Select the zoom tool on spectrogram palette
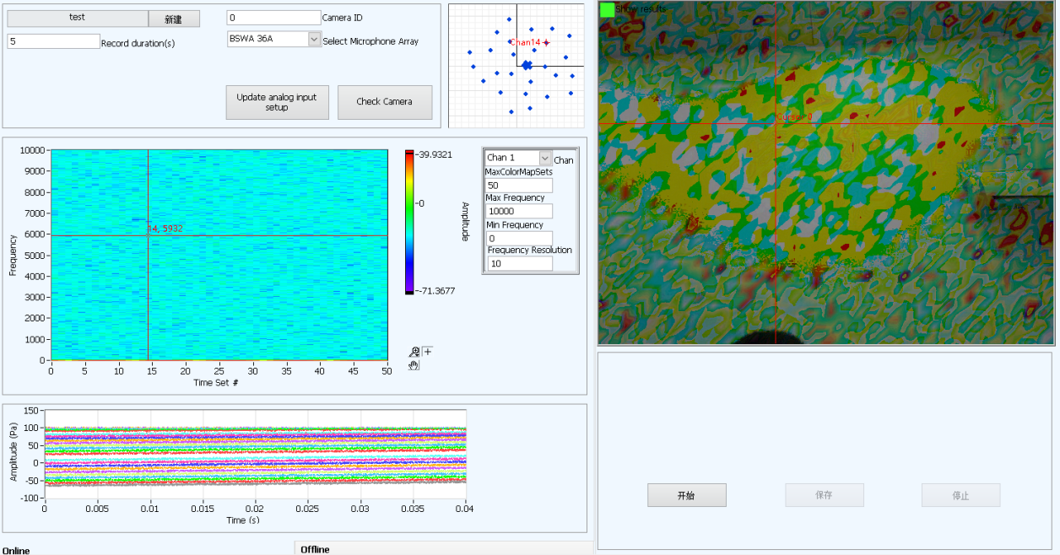This screenshot has height=555, width=1060. (414, 352)
